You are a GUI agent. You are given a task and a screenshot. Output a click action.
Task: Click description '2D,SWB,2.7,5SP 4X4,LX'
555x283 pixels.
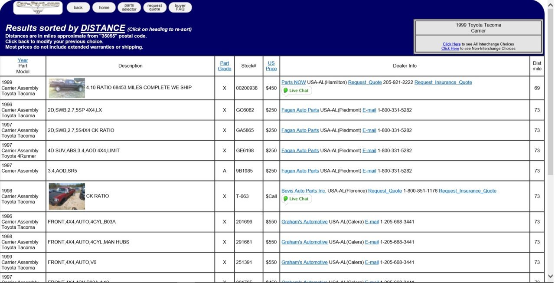[75, 110]
